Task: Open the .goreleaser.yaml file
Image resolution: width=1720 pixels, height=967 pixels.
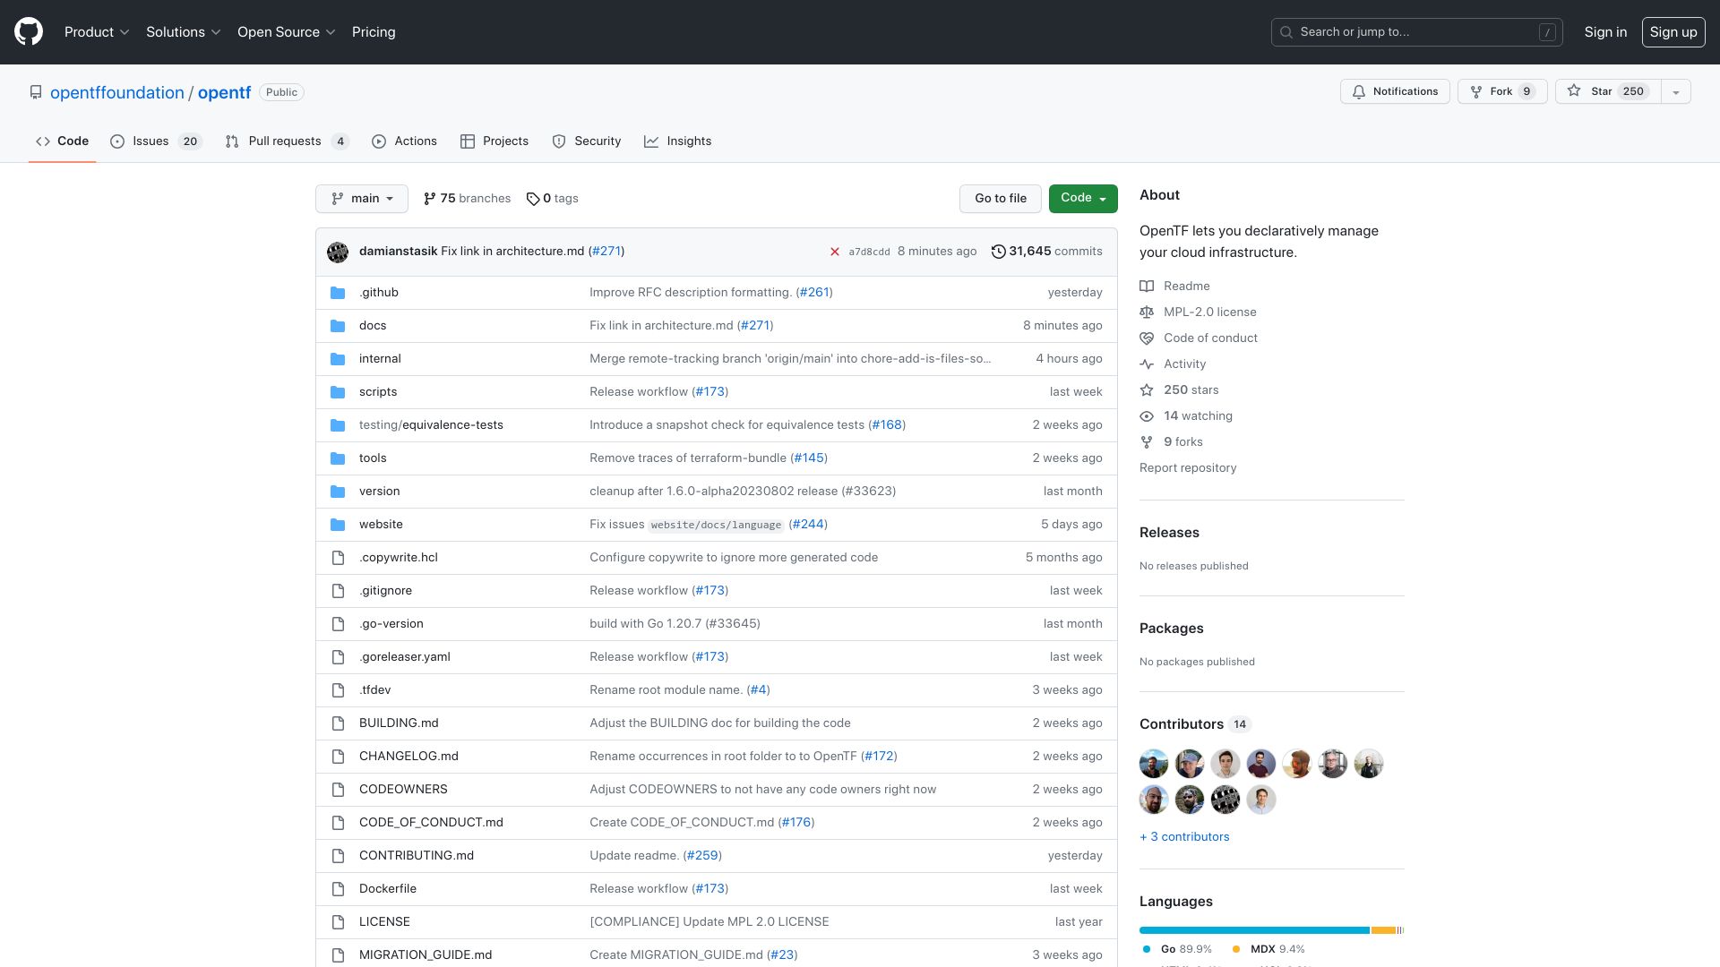Action: tap(405, 657)
